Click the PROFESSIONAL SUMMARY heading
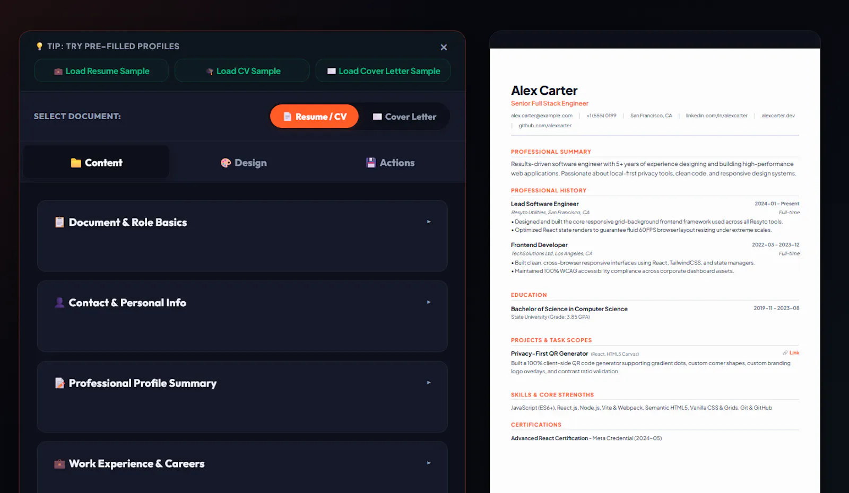849x493 pixels. [551, 152]
